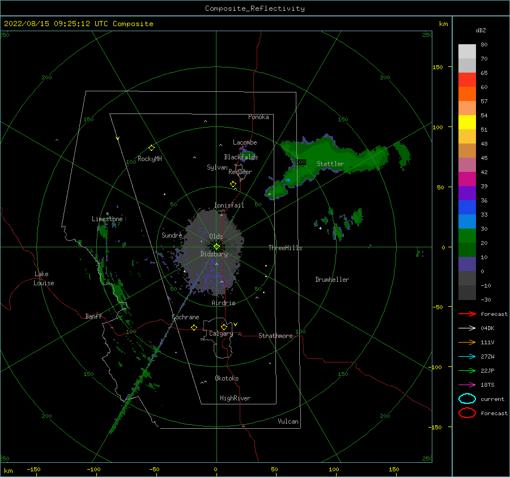Click the Composite_Reflectivity title

(255, 9)
